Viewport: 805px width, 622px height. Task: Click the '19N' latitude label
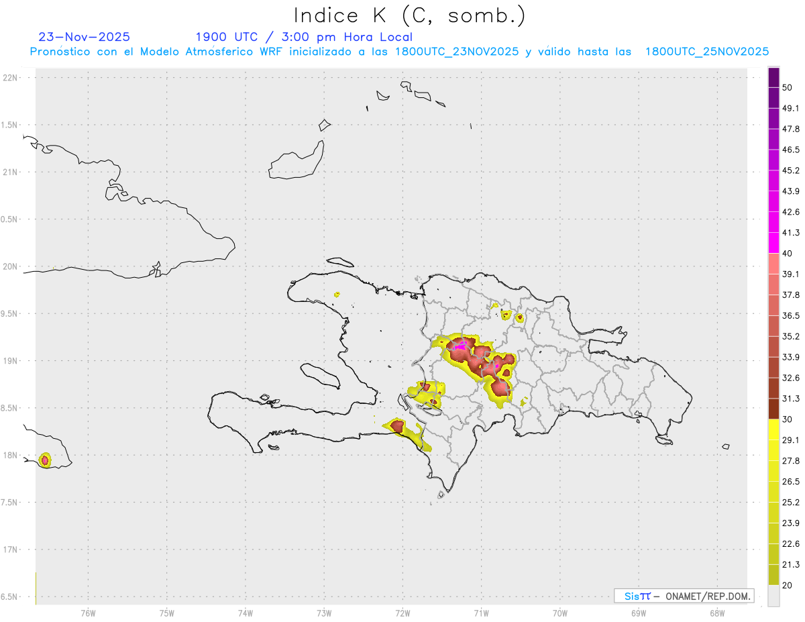(x=11, y=361)
